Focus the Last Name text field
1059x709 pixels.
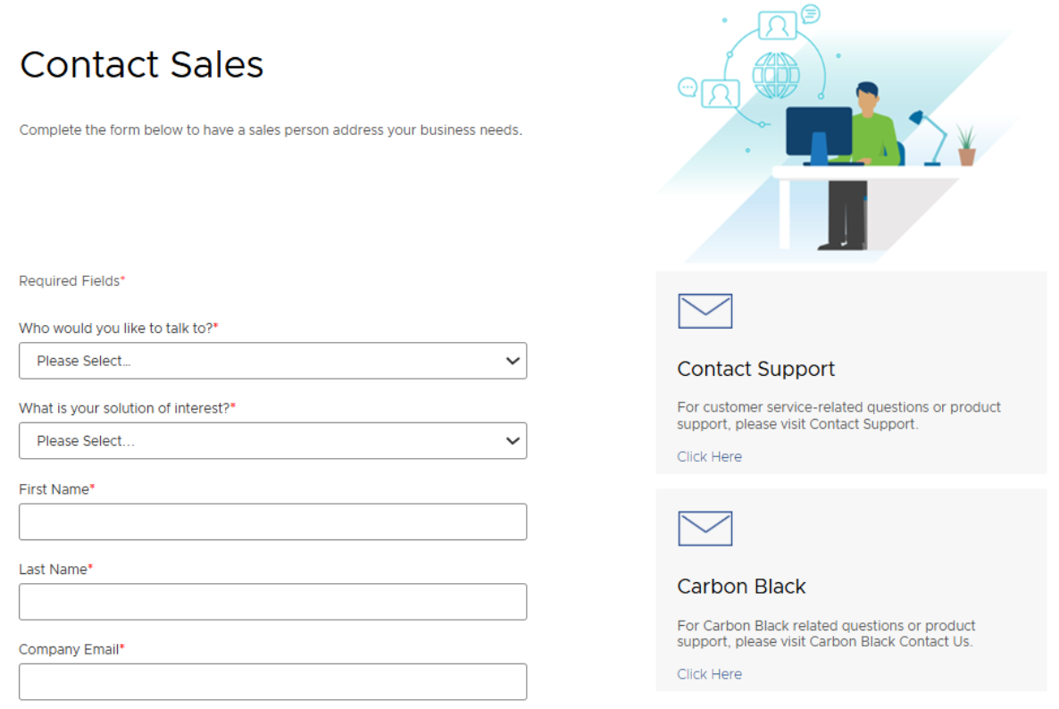click(x=272, y=602)
